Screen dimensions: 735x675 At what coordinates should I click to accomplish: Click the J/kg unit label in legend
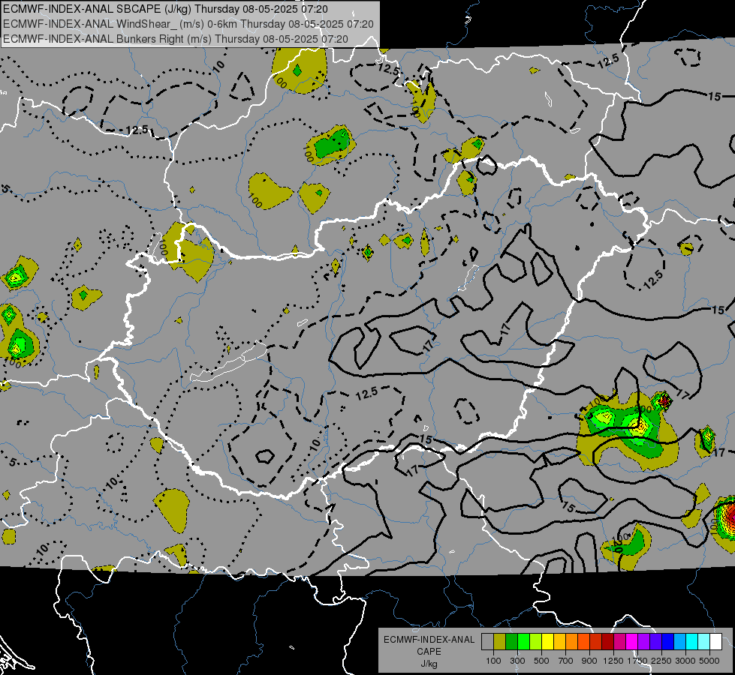pos(429,664)
